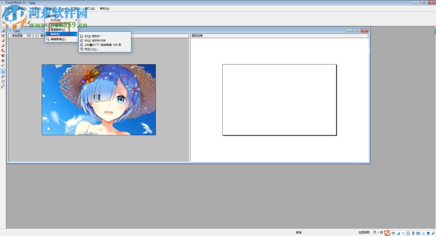Click the rotate 90 counterclockwise icon in submenu
This screenshot has width=436, height=236.
click(x=82, y=41)
